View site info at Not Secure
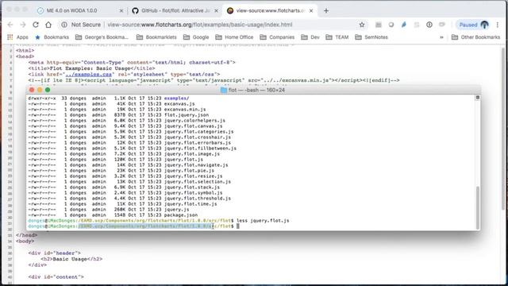 point(81,25)
